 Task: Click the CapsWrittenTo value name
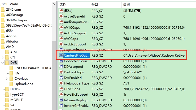coord(76,50)
